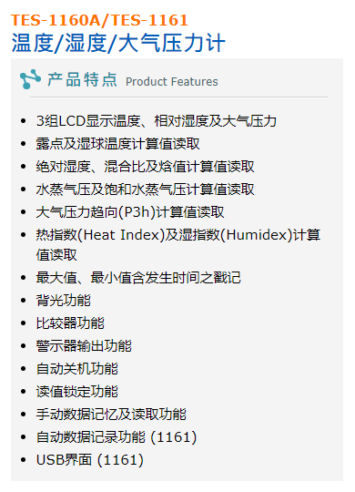Viewport: 355px width, 492px height.
Task: Click the 大气压力趋向(P3h) feature item
Action: [130, 212]
